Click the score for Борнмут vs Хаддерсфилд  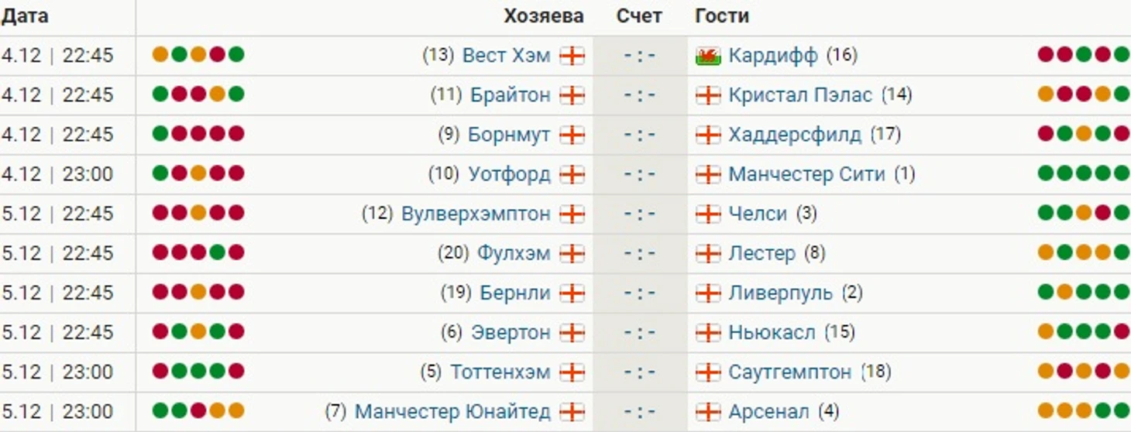point(641,135)
